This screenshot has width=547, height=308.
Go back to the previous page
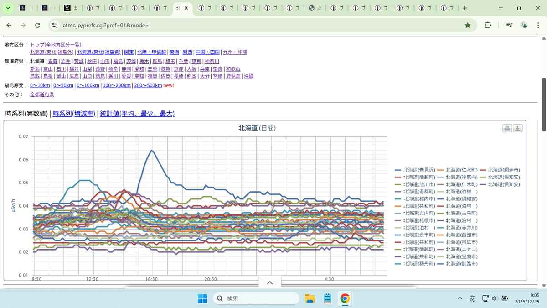(x=9, y=25)
